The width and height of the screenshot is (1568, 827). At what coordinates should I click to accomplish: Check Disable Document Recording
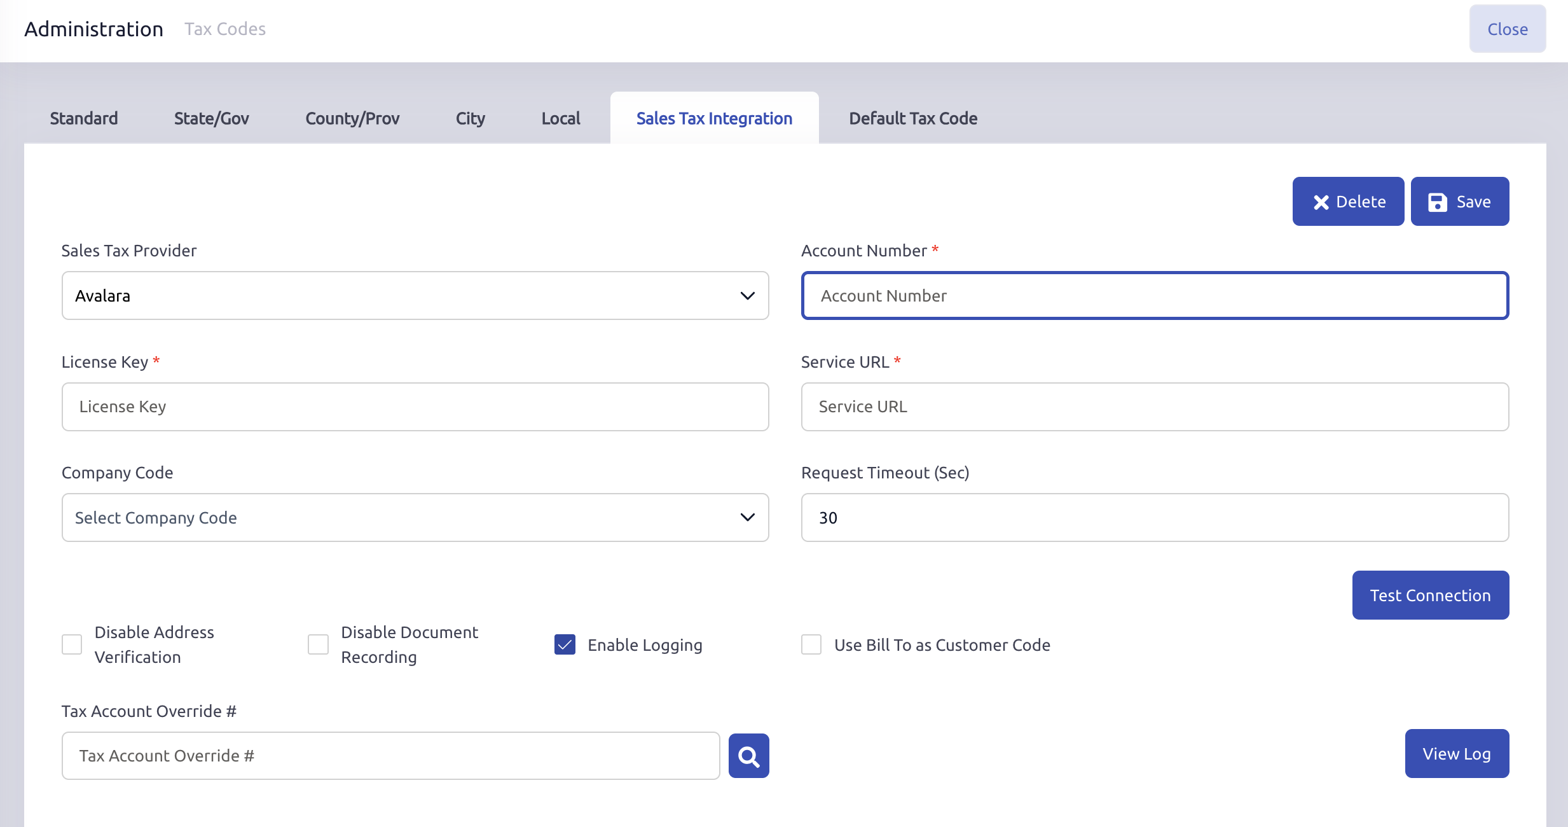[318, 644]
